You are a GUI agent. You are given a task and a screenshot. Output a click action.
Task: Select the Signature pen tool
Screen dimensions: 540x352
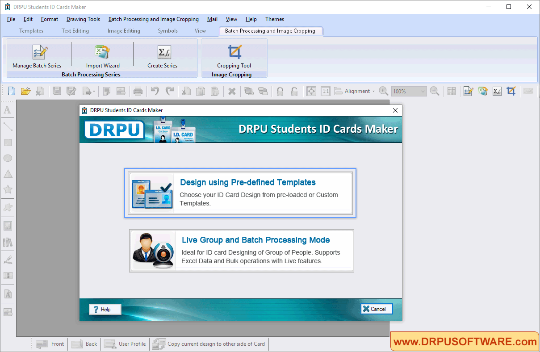coord(8,259)
